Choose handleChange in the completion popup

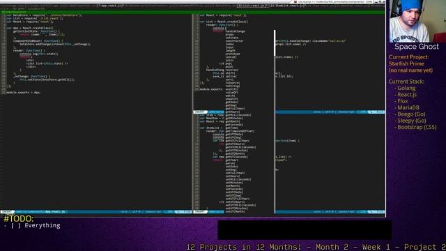236,31
